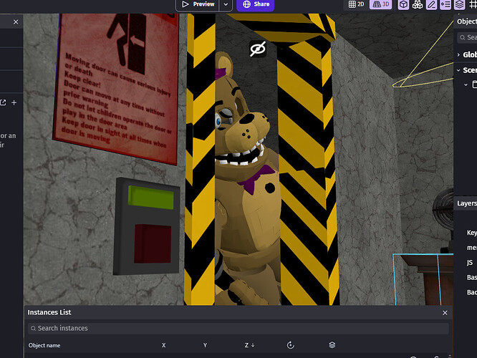Focus the Objects panel search field
The width and height of the screenshot is (477, 358).
pos(467,37)
